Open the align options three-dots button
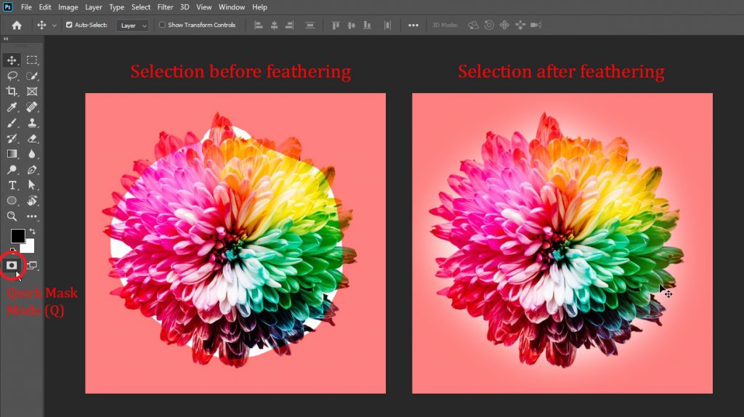The height and width of the screenshot is (417, 744). pyautogui.click(x=413, y=25)
